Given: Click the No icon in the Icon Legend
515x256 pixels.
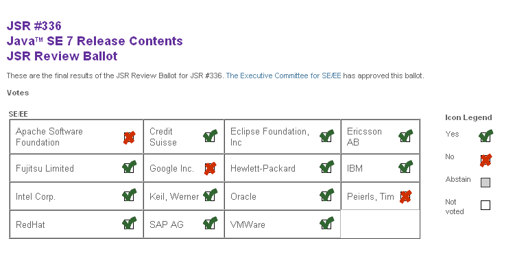Looking at the screenshot, I should click(486, 160).
